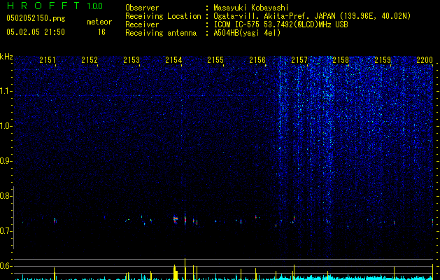The width and height of the screenshot is (440, 280).
Task: Click observer name Masayuki Kobayashi
Action: click(251, 8)
